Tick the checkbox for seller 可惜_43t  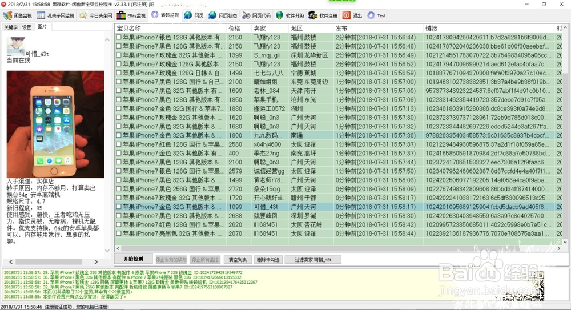tap(119, 207)
